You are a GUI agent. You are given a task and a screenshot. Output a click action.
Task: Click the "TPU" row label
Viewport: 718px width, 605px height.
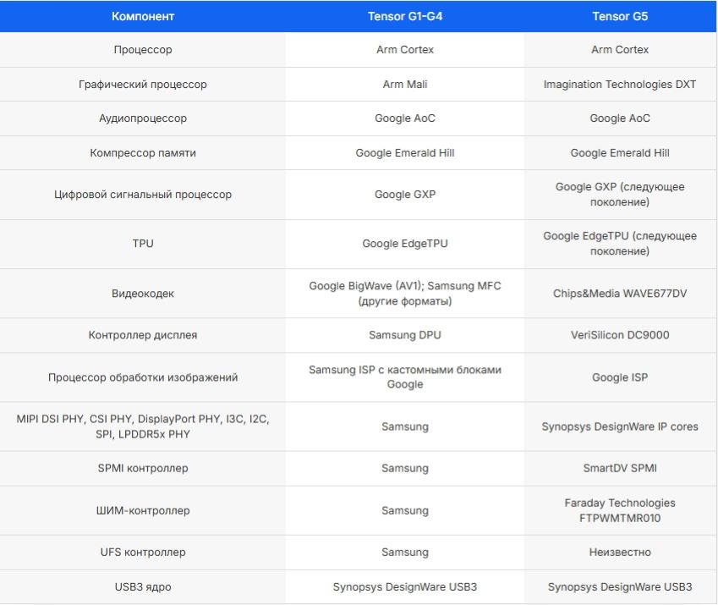coord(143,244)
